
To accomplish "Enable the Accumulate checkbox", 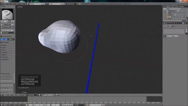I will (x=1, y=42).
